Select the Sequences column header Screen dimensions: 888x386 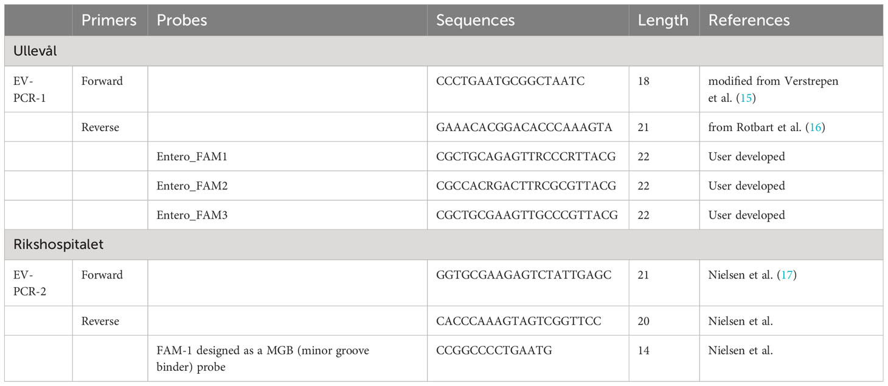click(476, 20)
